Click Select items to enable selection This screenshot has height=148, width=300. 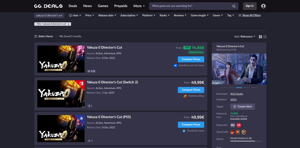[46, 36]
